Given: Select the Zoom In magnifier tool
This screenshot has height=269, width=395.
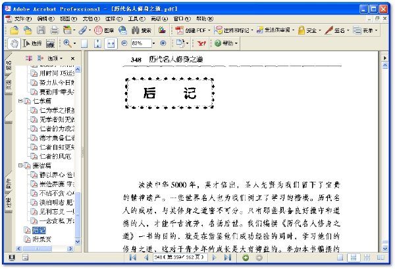Looking at the screenshot, I should tap(67, 43).
